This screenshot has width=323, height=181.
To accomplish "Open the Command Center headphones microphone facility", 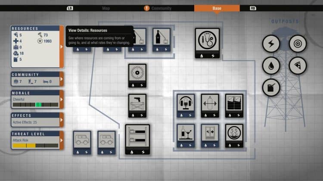I will point(186,106).
